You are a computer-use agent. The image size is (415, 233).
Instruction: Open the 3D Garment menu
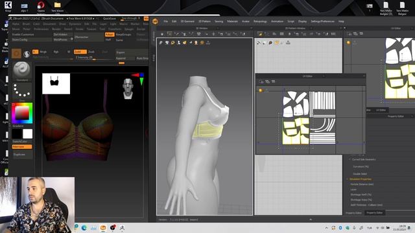pyautogui.click(x=187, y=21)
